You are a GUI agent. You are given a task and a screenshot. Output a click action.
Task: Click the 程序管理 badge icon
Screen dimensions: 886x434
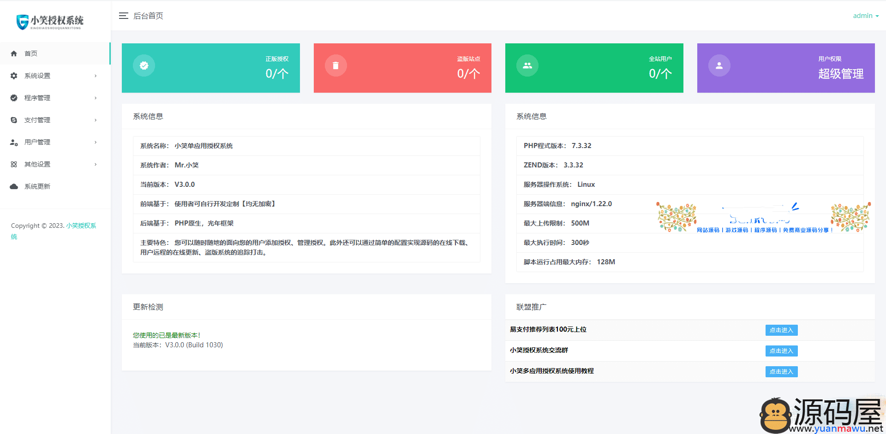(14, 98)
